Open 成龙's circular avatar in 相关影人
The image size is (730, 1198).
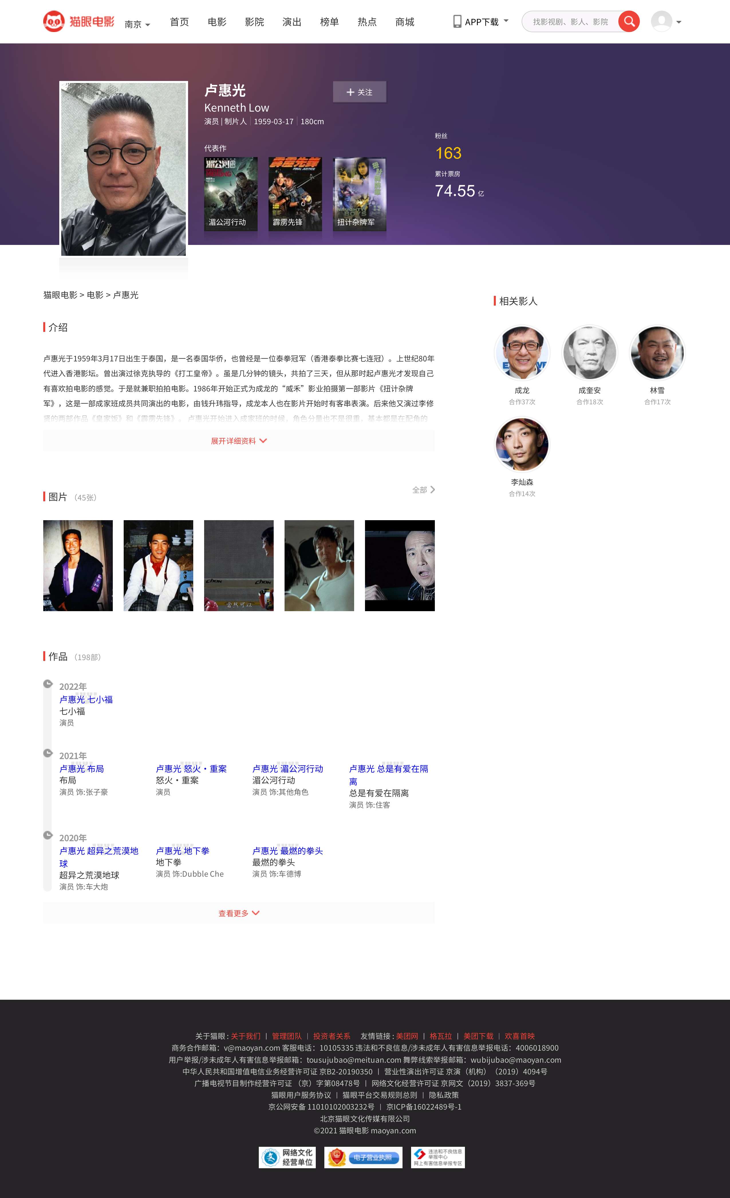(522, 353)
